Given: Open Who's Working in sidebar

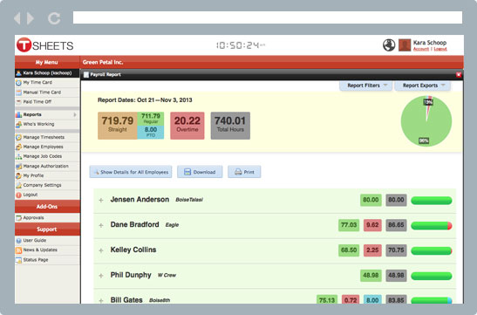Looking at the screenshot, I should [x=47, y=124].
